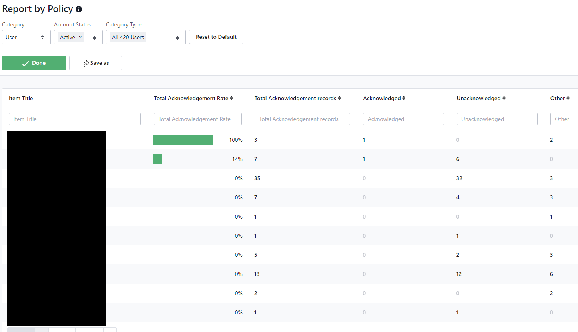The image size is (578, 332).
Task: Sort the Other column
Action: coord(568,99)
